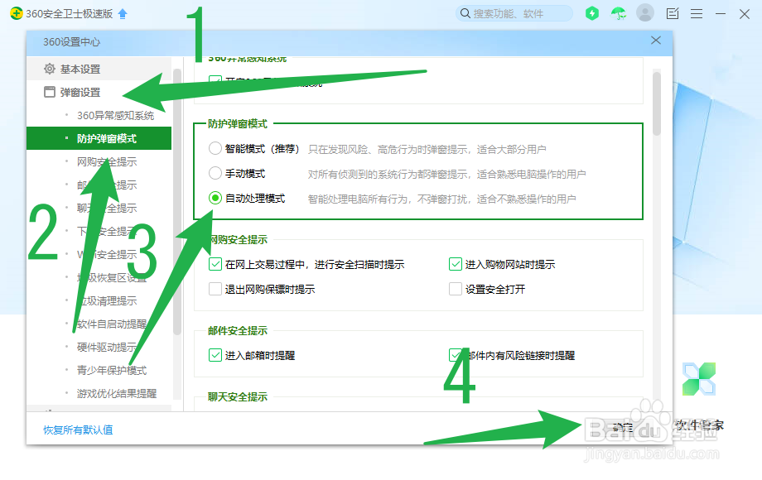Click 恢复所有默认值 link
The width and height of the screenshot is (762, 480).
[78, 430]
